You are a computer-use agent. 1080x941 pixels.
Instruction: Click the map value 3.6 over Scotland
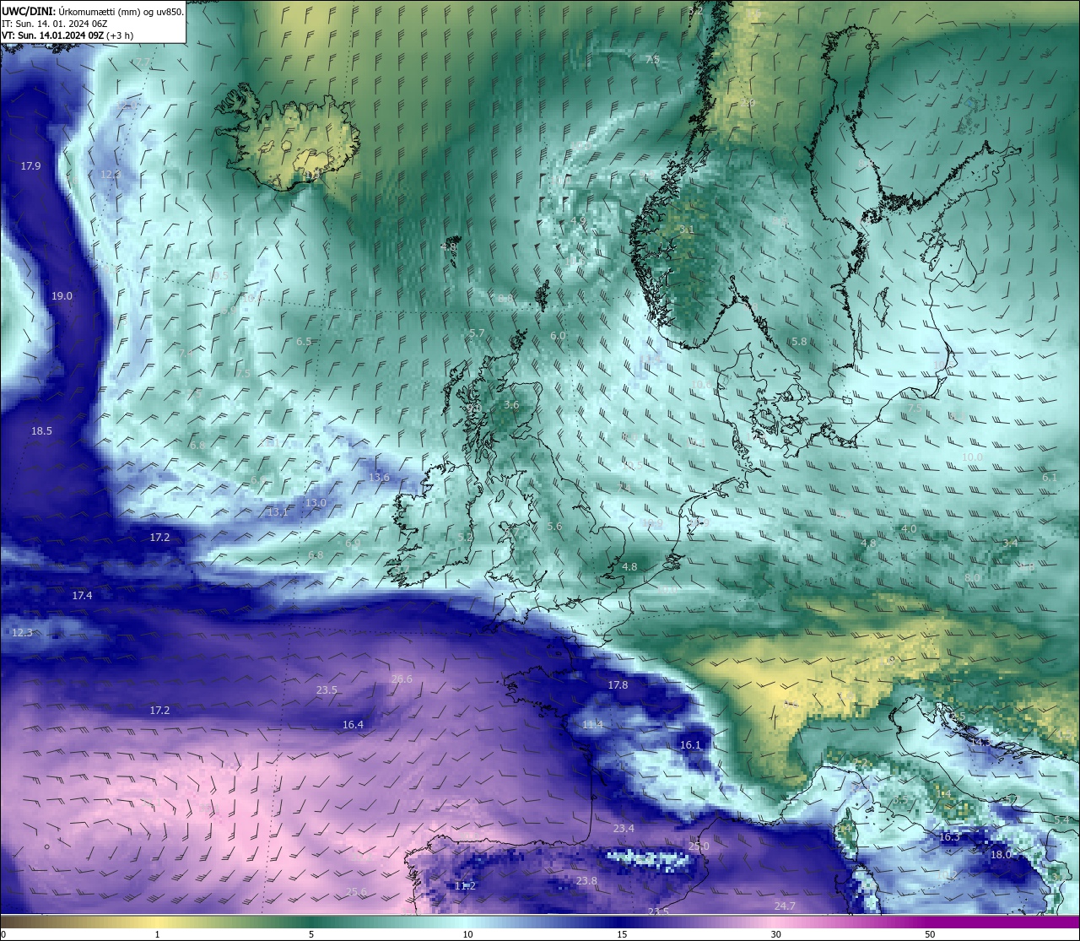(511, 405)
